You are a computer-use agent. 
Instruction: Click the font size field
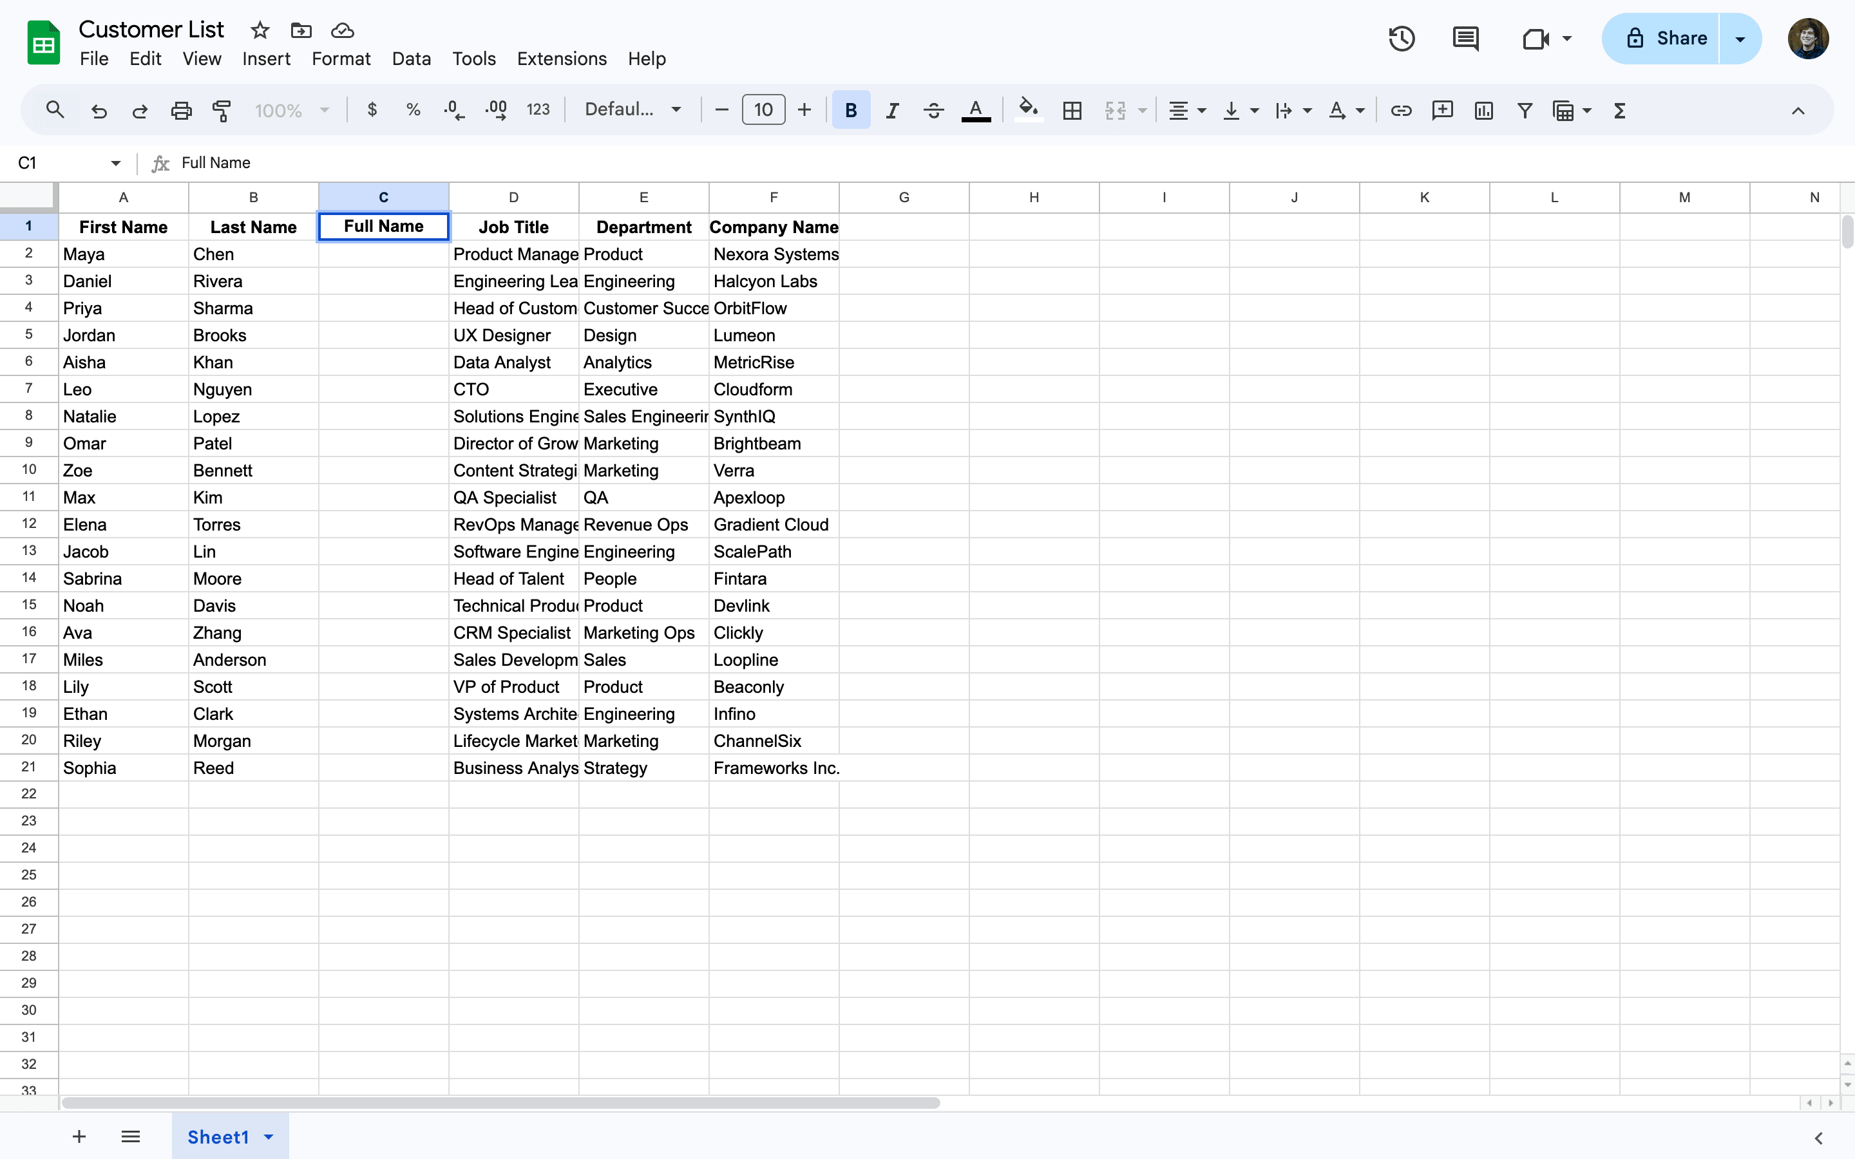pos(763,110)
